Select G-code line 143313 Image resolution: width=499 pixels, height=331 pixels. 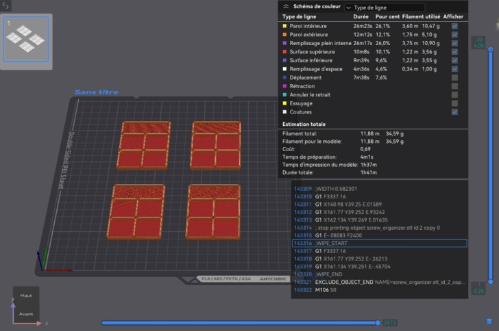tap(379, 220)
